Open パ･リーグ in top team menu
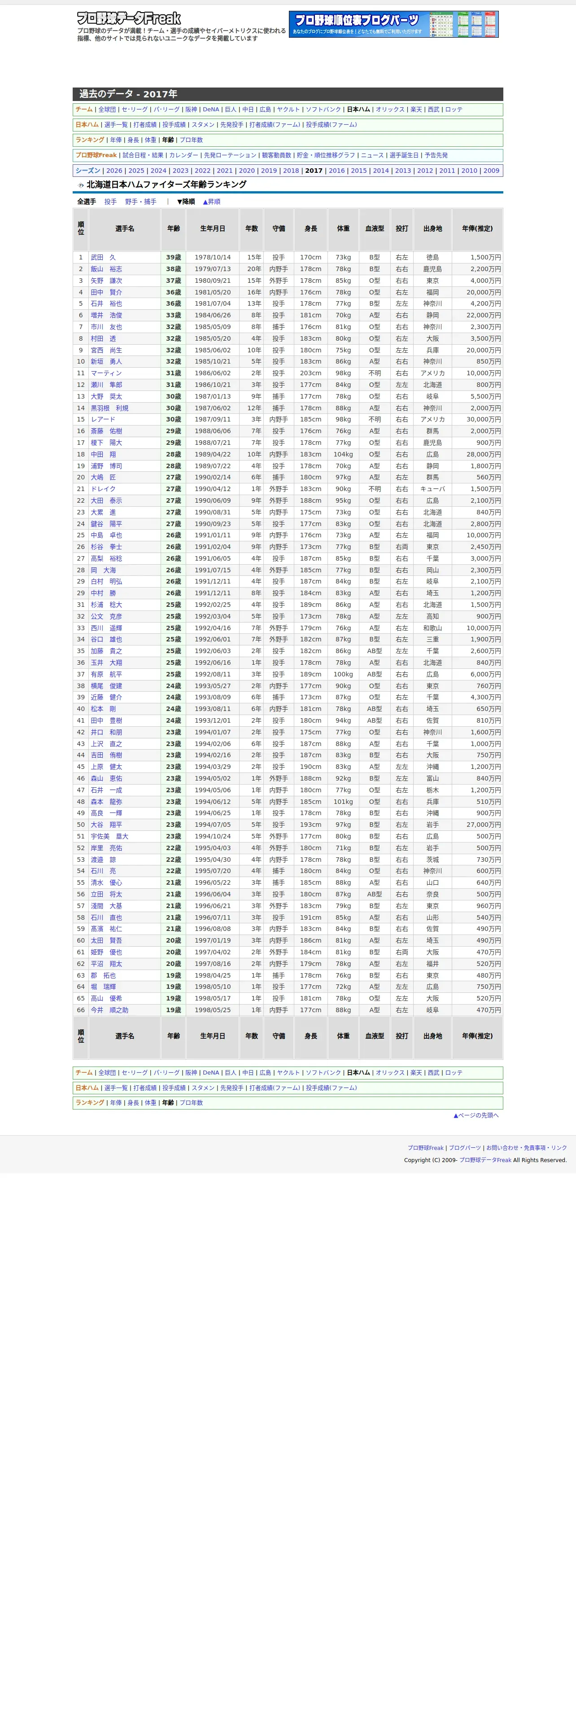The height and width of the screenshot is (1729, 576). (x=167, y=110)
